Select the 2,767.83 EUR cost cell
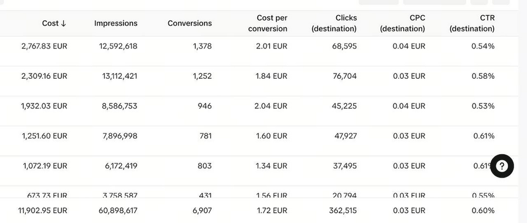The height and width of the screenshot is (223, 527). click(45, 46)
